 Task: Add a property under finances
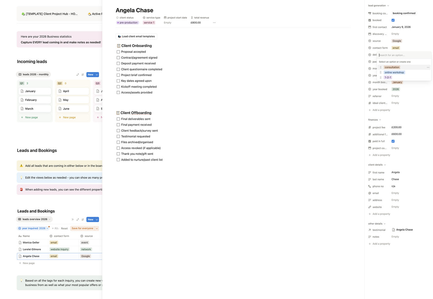(379, 155)
